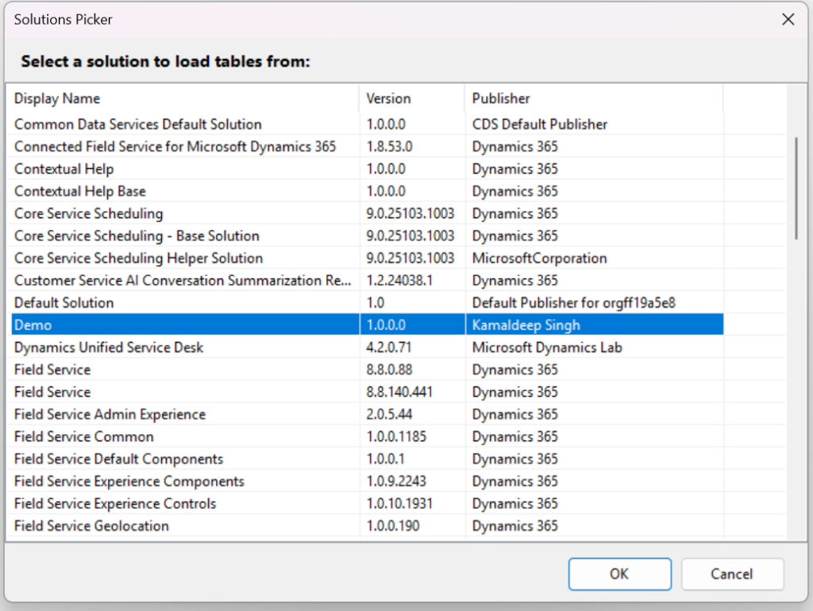Cancel the Solutions Picker dialog
The height and width of the screenshot is (611, 813).
[x=732, y=574]
